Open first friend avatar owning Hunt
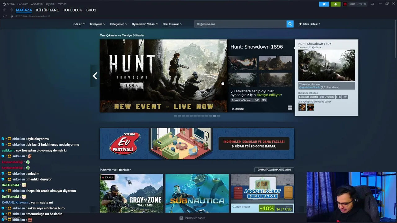The width and height of the screenshot is (397, 223). 302,107
